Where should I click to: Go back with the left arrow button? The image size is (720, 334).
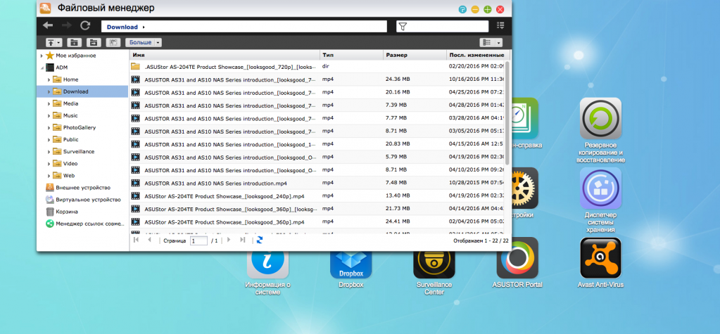(48, 26)
